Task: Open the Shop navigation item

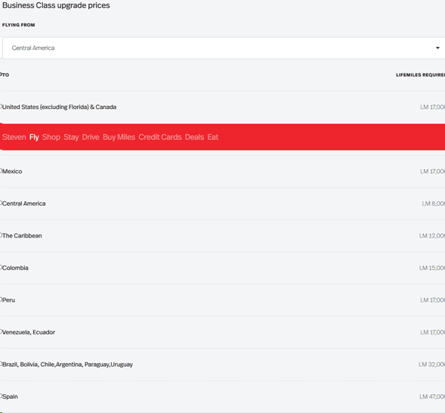Action: point(51,137)
